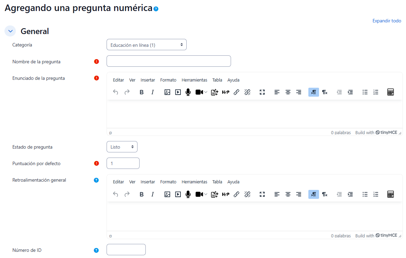The image size is (406, 258).
Task: Open the Estado de pregunta dropdown
Action: 122,147
